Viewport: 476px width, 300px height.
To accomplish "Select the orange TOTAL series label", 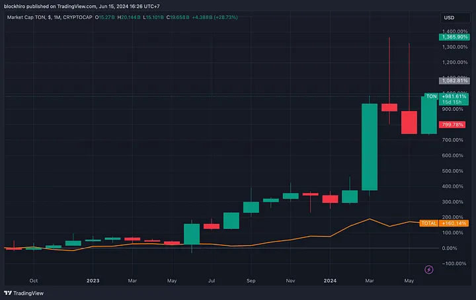I will pyautogui.click(x=428, y=223).
